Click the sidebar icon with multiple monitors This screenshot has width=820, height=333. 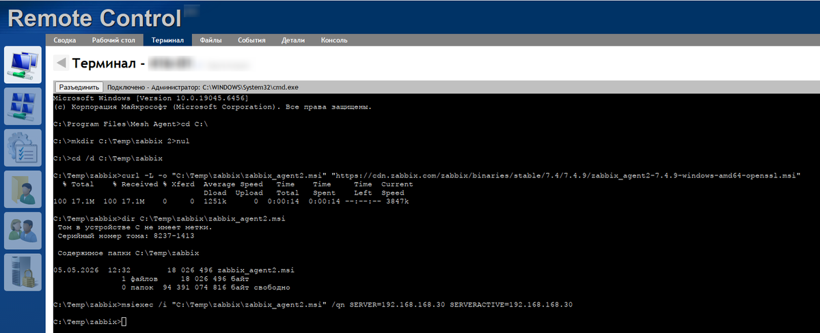[23, 106]
